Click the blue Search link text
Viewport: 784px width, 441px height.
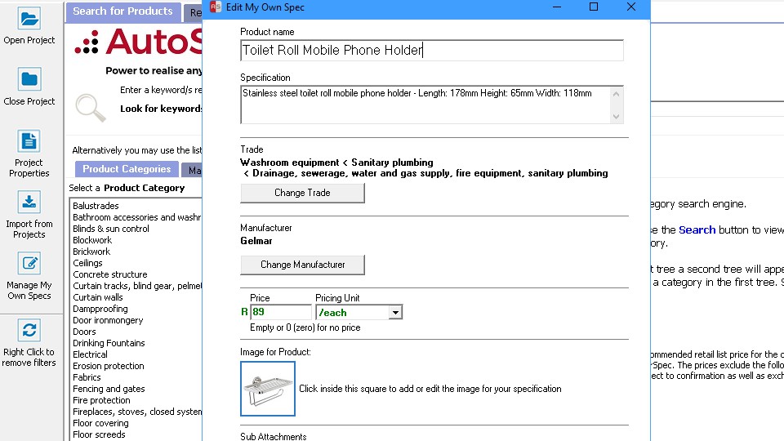tap(697, 230)
